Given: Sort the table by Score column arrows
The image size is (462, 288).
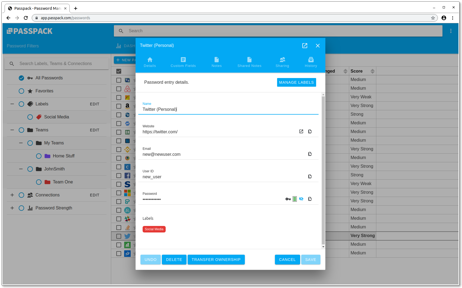Looking at the screenshot, I should [x=373, y=71].
